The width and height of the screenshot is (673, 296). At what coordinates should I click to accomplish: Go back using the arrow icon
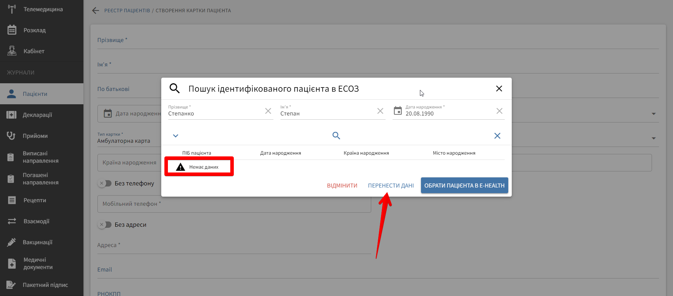95,10
